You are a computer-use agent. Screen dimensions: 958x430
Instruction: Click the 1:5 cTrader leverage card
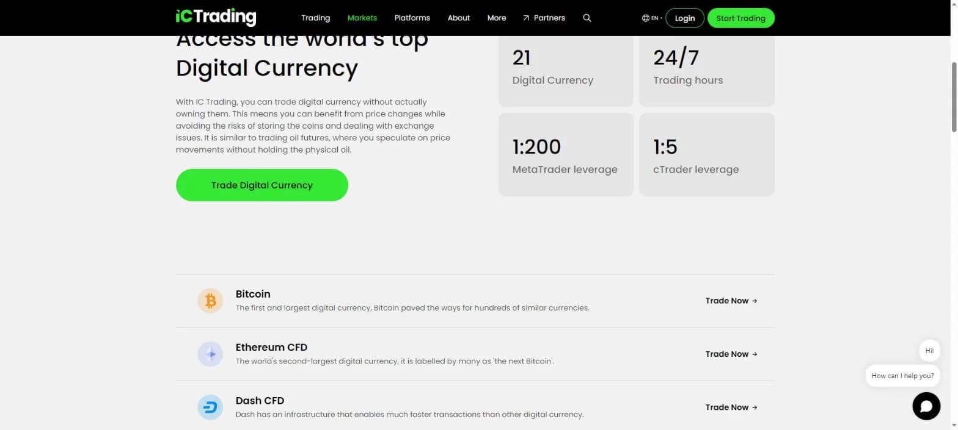pyautogui.click(x=707, y=154)
